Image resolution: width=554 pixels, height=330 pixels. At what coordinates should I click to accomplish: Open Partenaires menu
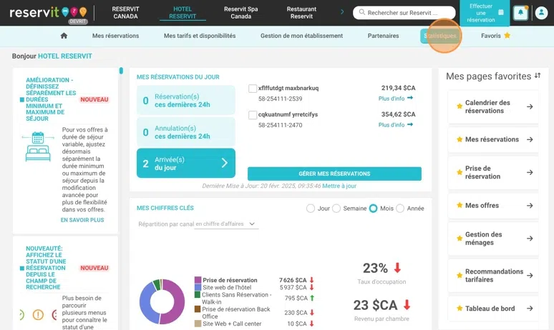[383, 36]
